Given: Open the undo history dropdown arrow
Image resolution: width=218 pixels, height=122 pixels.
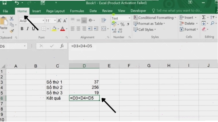Looking at the screenshot, I should [22, 3].
